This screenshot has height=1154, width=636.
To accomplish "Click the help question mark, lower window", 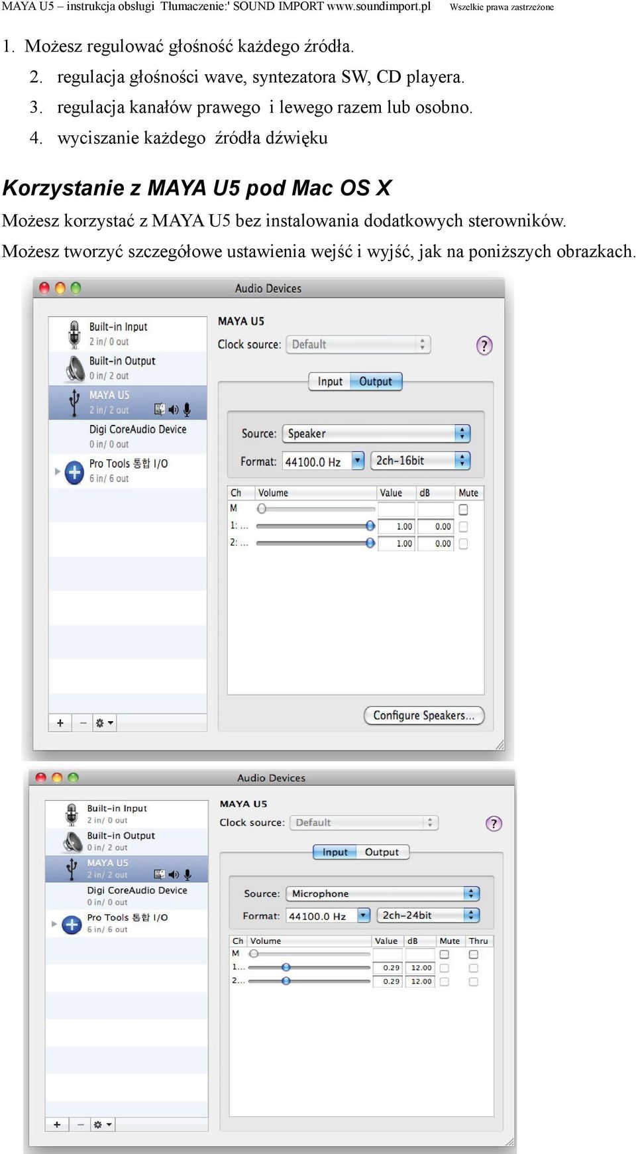I will [494, 823].
